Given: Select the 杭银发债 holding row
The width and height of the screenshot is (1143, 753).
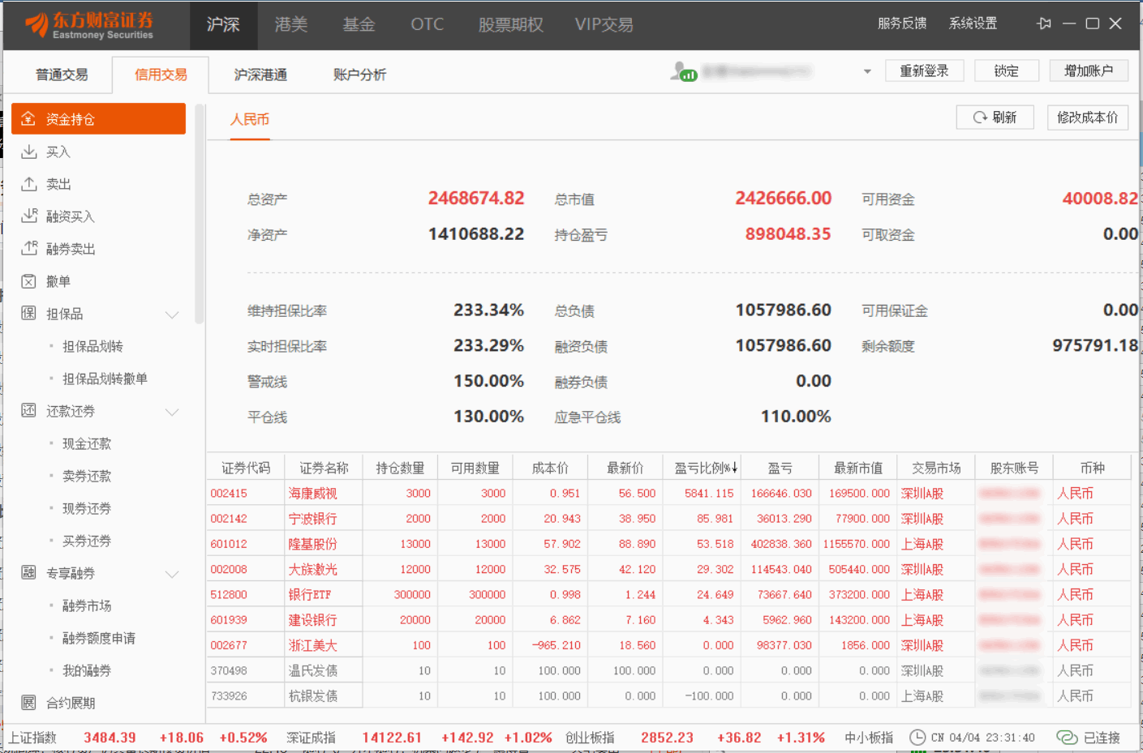Looking at the screenshot, I should click(668, 695).
